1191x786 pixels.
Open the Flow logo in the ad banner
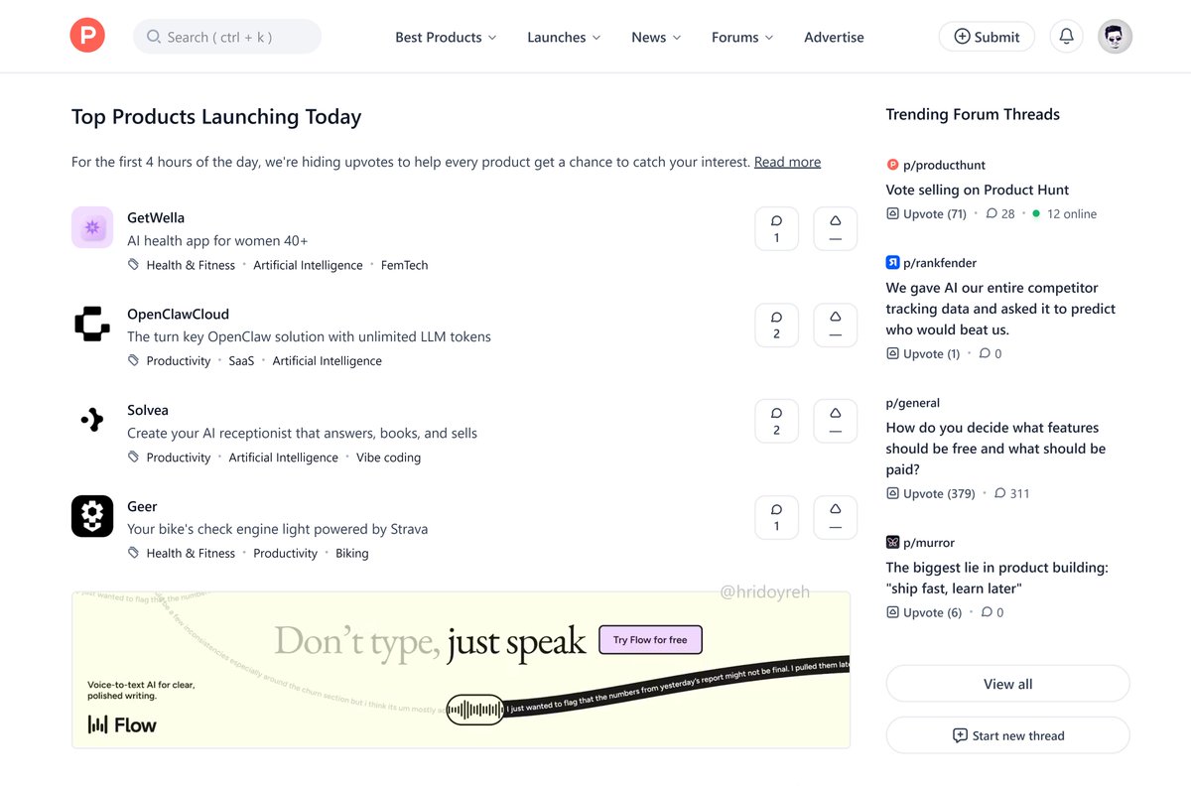(123, 724)
